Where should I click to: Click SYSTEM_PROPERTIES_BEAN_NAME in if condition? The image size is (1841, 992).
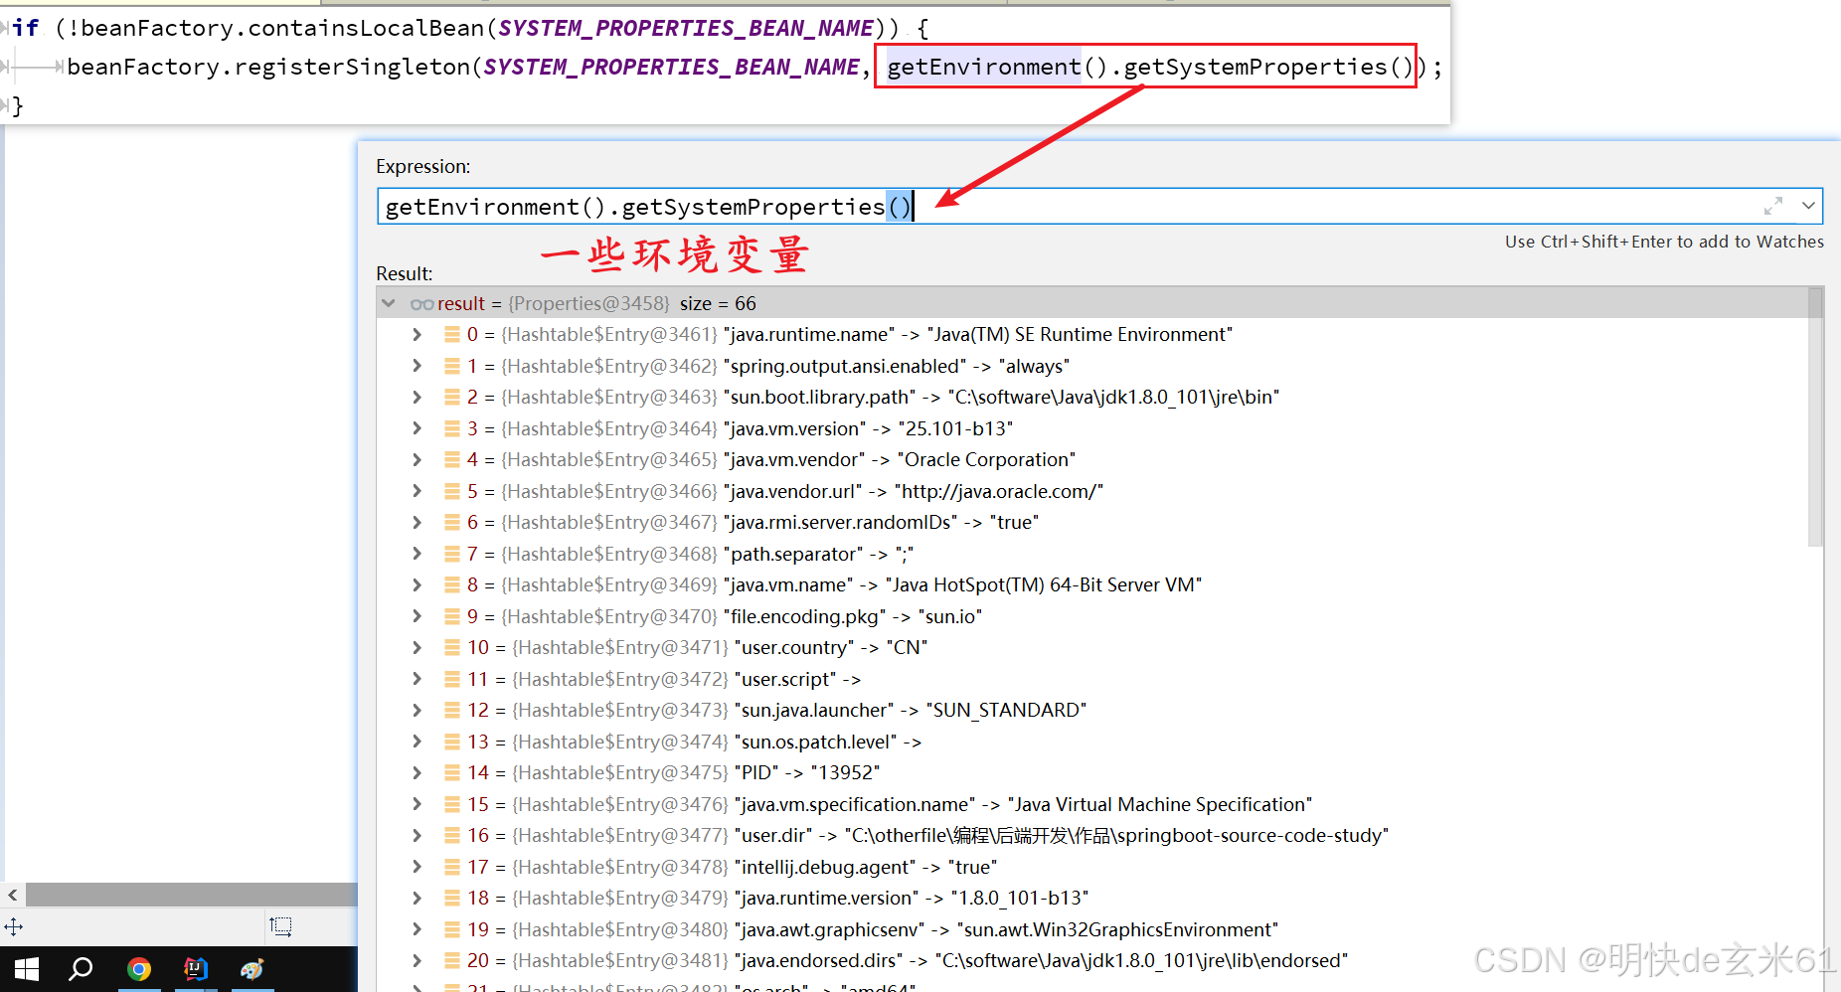686,28
